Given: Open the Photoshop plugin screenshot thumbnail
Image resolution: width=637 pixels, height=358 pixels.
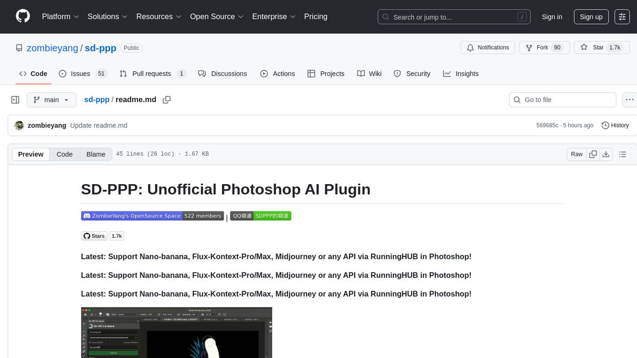Looking at the screenshot, I should click(177, 333).
